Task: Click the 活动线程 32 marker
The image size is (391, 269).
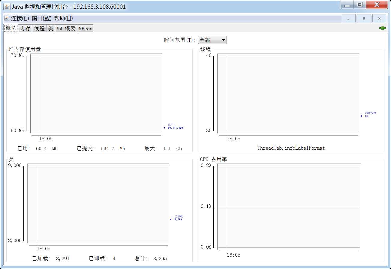Action: click(368, 115)
